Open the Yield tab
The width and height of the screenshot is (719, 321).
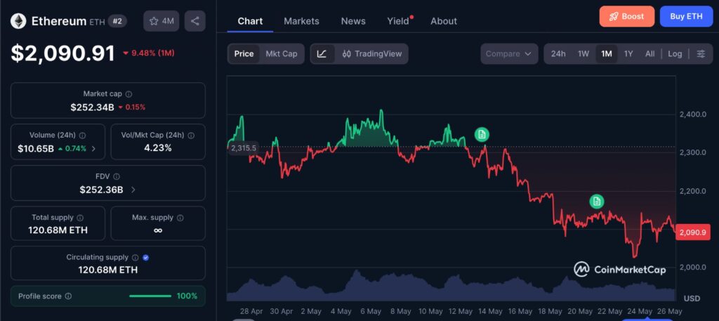click(x=398, y=21)
